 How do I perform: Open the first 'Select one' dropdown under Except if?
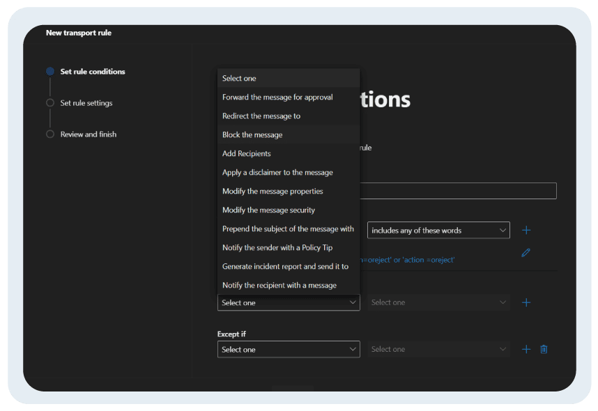point(288,349)
